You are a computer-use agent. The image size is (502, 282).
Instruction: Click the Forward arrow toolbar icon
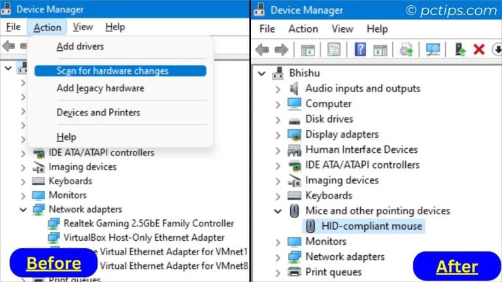click(x=282, y=50)
